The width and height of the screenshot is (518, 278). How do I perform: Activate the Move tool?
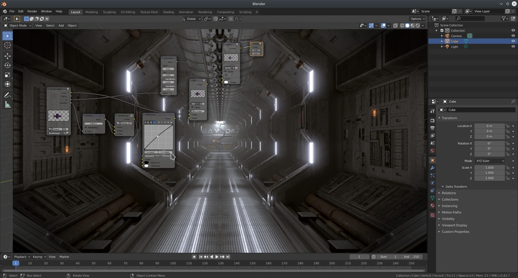[x=7, y=56]
